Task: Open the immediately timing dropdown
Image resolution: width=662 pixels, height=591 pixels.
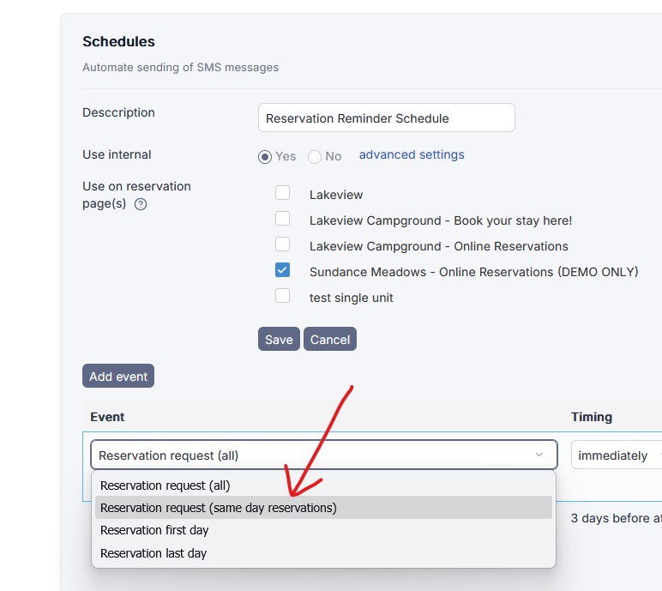Action: (x=616, y=455)
